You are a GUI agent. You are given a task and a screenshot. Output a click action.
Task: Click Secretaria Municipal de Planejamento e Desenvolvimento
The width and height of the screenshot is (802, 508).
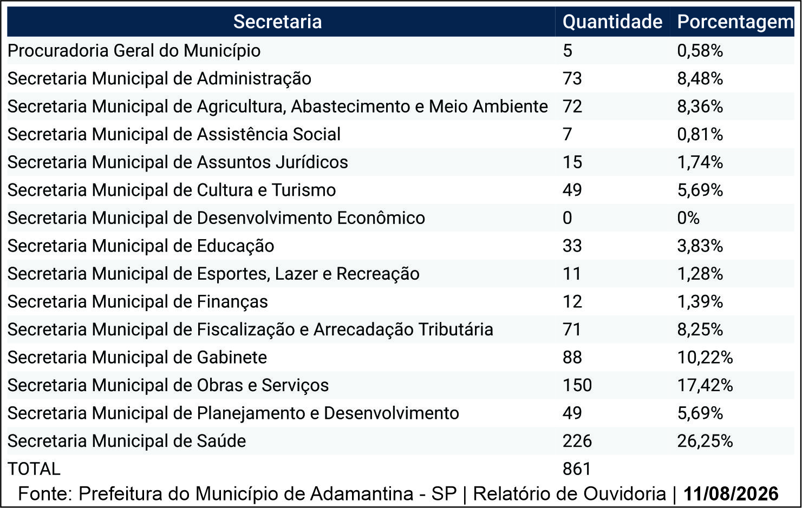point(233,413)
